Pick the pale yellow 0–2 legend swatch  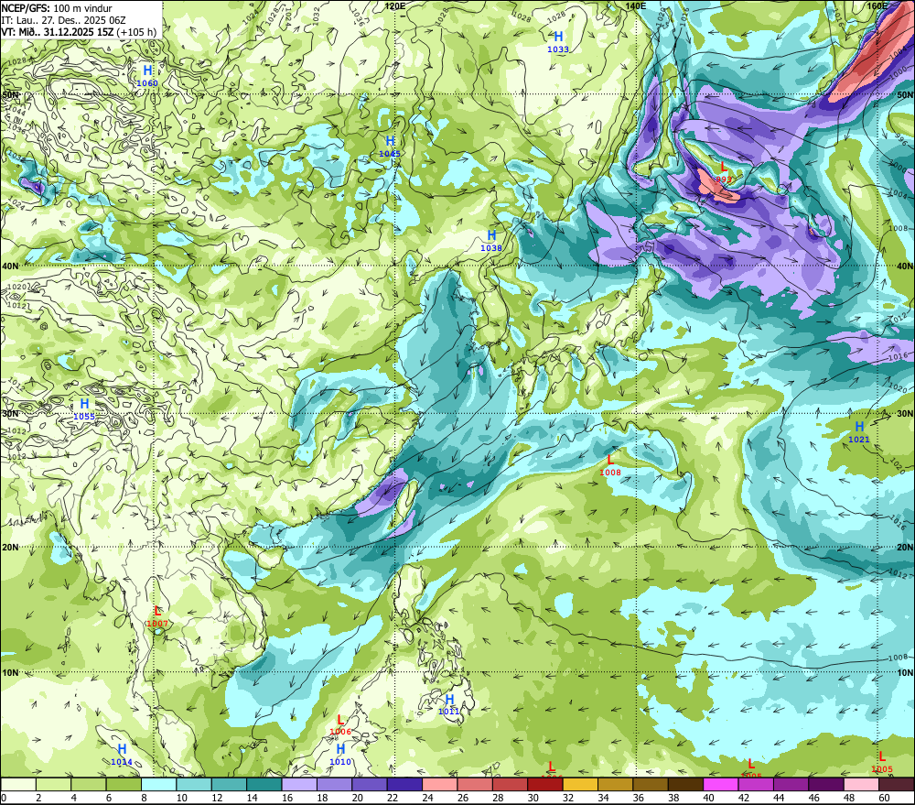[18, 784]
